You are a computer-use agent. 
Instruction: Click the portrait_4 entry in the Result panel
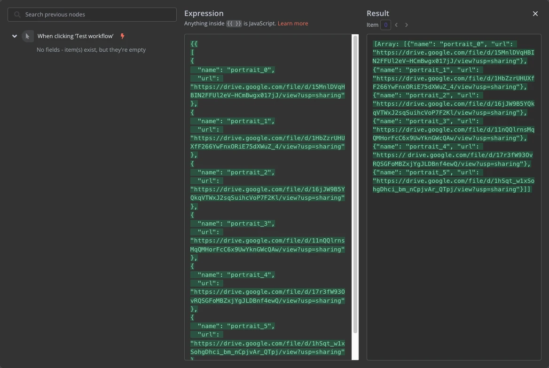click(x=454, y=155)
